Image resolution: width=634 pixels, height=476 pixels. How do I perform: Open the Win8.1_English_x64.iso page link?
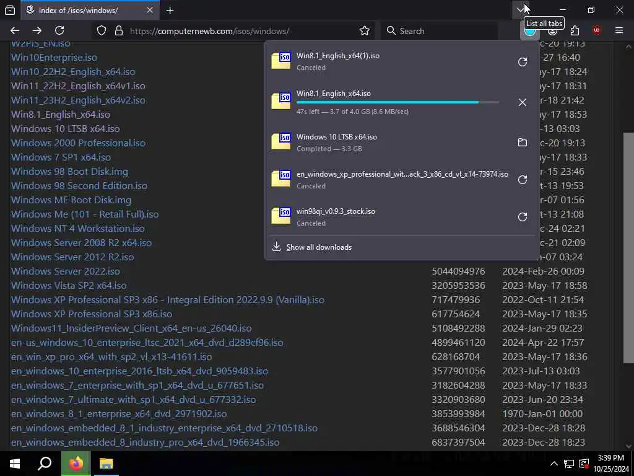pyautogui.click(x=61, y=115)
